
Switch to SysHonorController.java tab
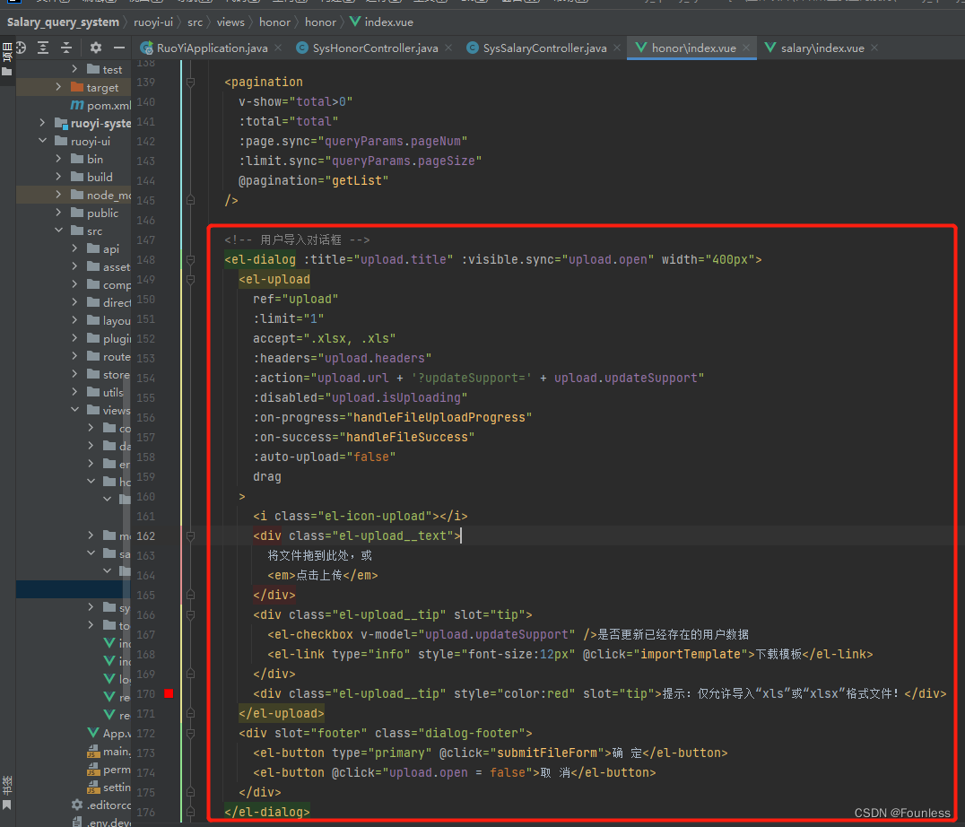[375, 48]
